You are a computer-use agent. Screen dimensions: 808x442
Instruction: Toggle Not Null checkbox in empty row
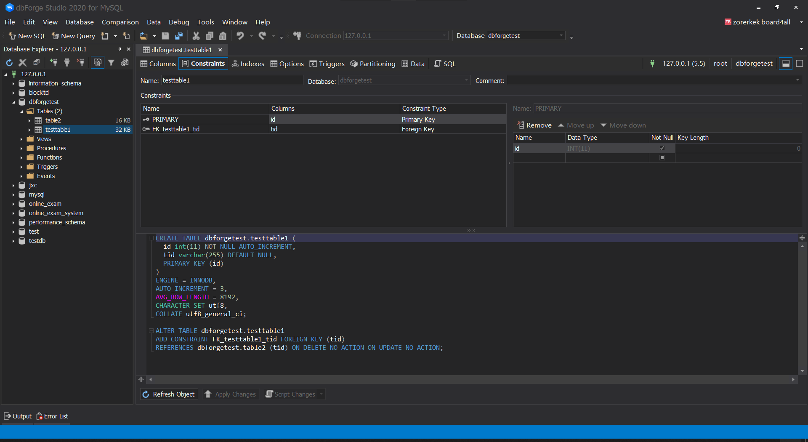click(662, 158)
